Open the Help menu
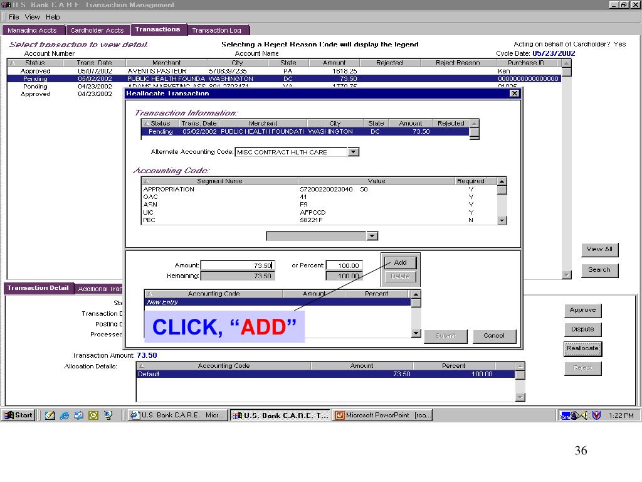Viewport: 642px width, 482px height. 53,17
